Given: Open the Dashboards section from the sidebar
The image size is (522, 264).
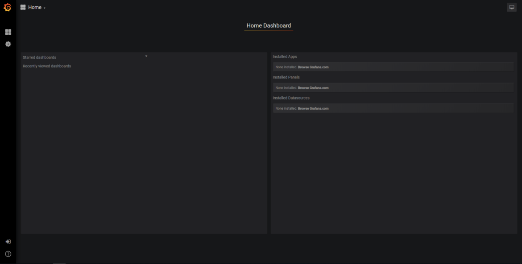Looking at the screenshot, I should tap(8, 32).
